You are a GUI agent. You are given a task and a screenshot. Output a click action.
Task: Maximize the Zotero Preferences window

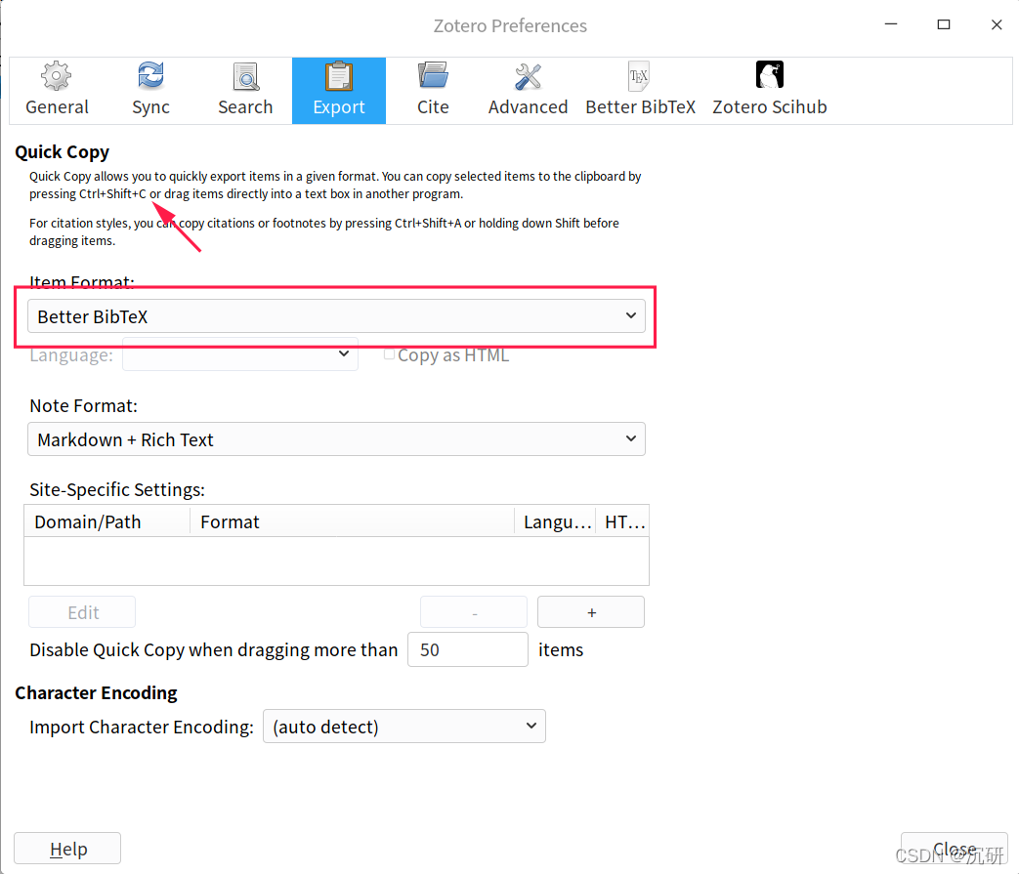[944, 24]
